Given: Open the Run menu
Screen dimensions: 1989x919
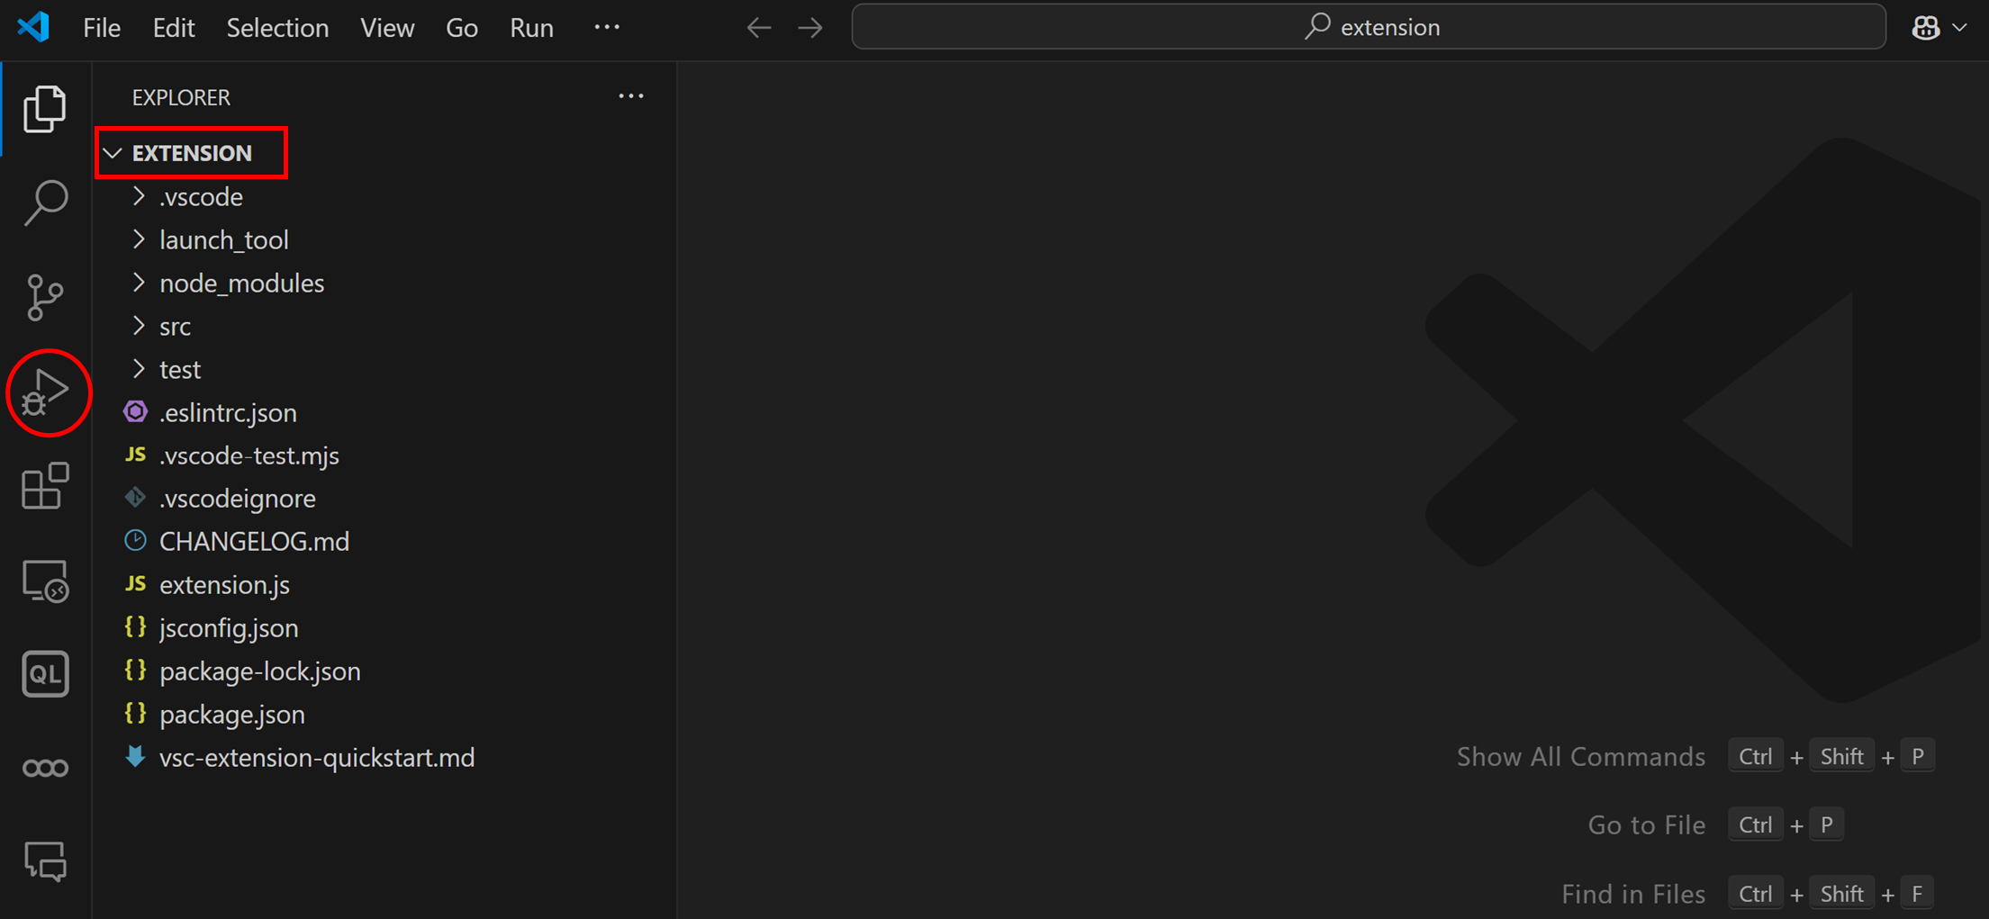Looking at the screenshot, I should [531, 28].
